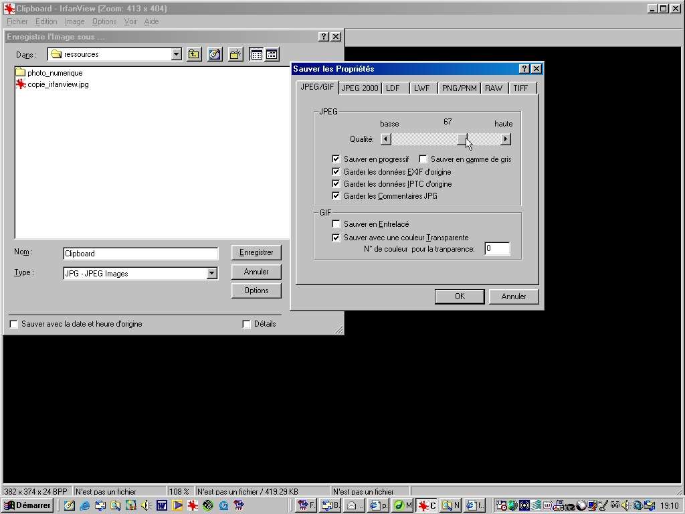Viewport: 685px width, 514px height.
Task: Click the Options button in save dialog
Action: coord(256,290)
